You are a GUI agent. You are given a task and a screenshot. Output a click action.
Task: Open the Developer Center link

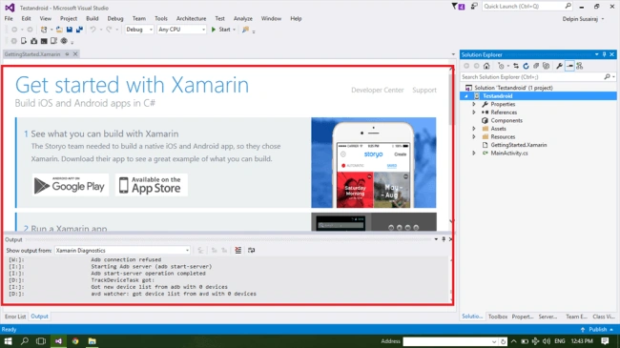[377, 91]
